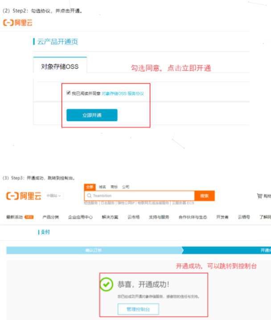This screenshot has height=320, width=271.
Task: Tick the 我已阅读并同意 agreement checkbox
Action: 68,93
